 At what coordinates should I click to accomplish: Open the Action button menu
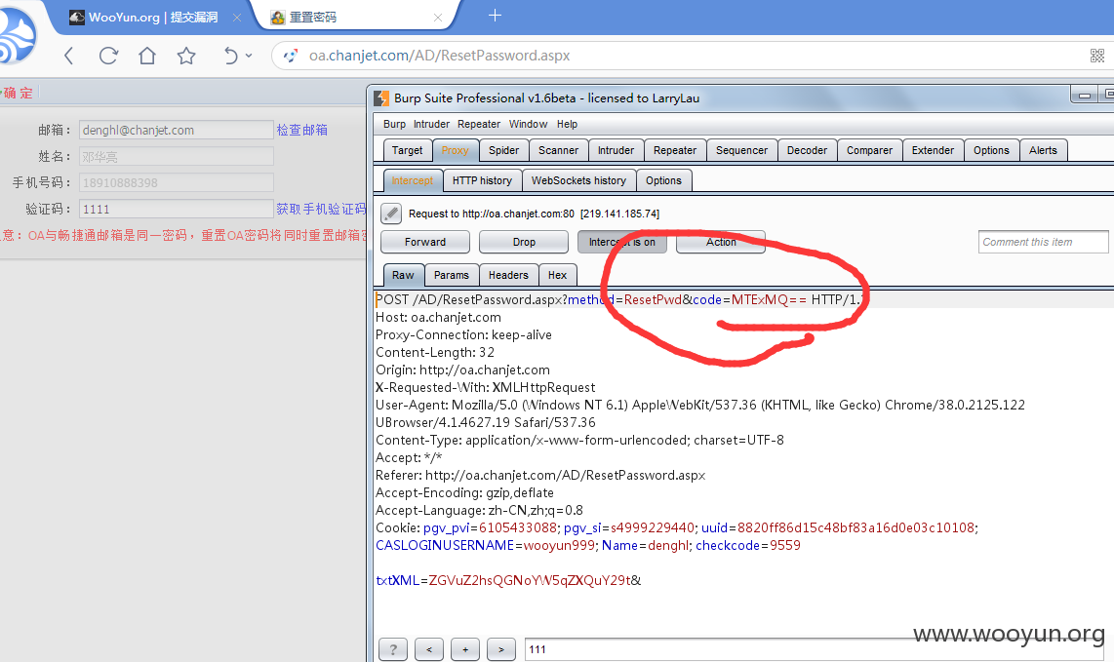click(x=721, y=242)
